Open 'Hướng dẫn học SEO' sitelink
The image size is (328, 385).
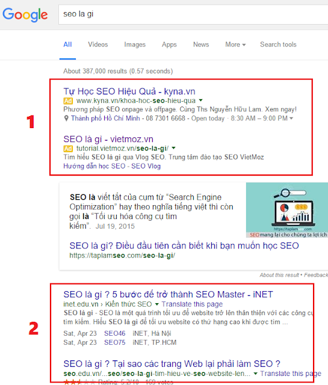pyautogui.click(x=94, y=166)
